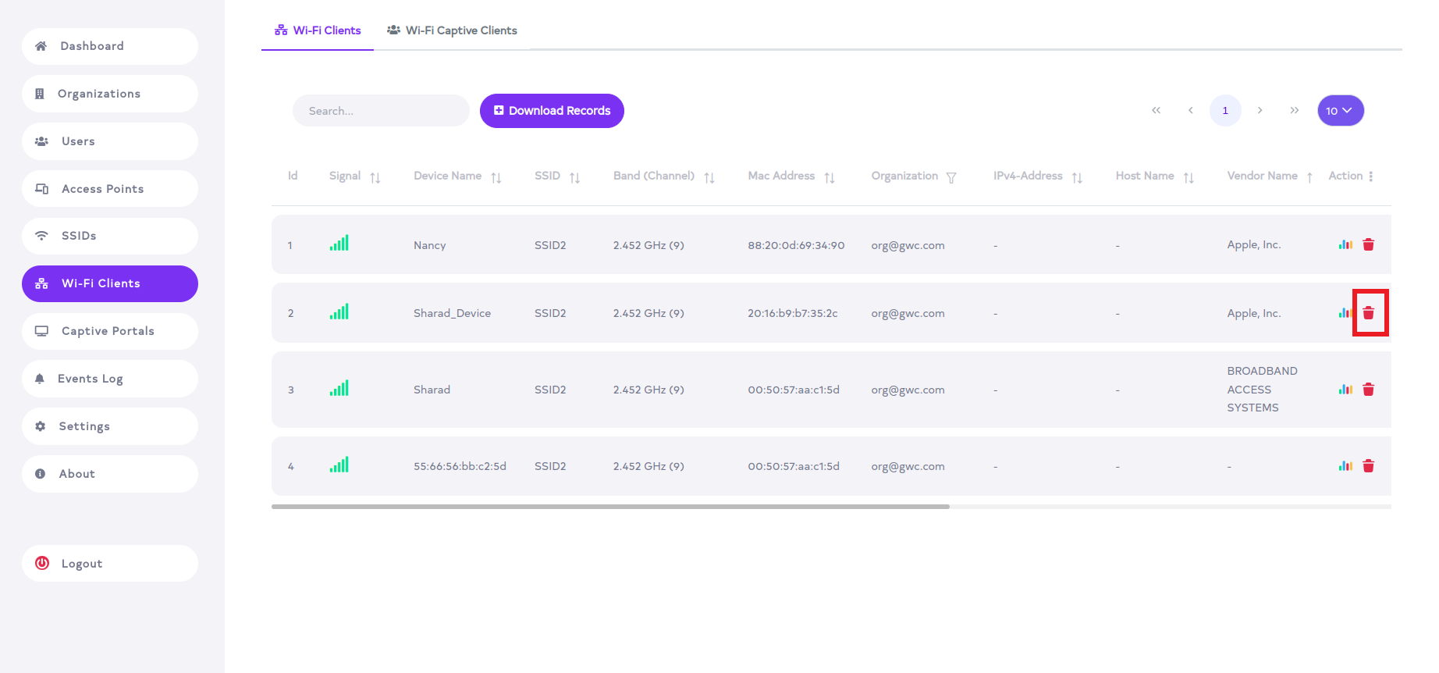The width and height of the screenshot is (1439, 673).
Task: Click the horizontal table scrollbar
Action: (610, 507)
